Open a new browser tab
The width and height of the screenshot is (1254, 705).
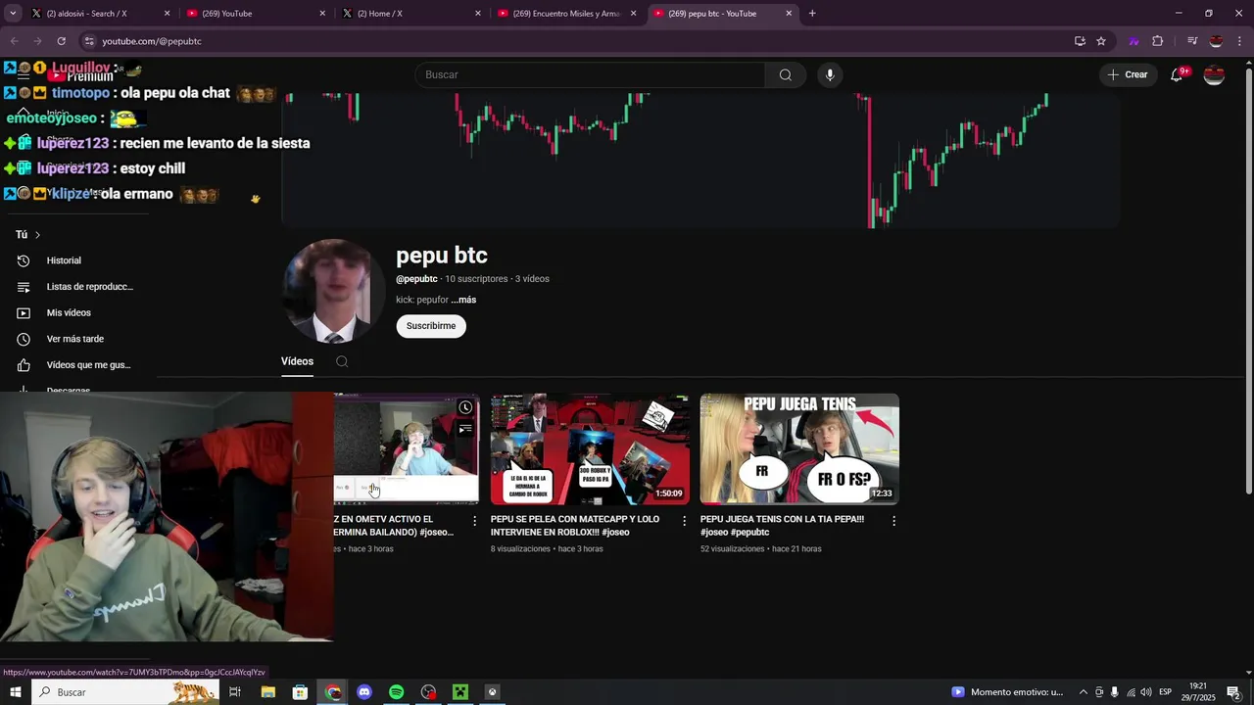pyautogui.click(x=812, y=14)
